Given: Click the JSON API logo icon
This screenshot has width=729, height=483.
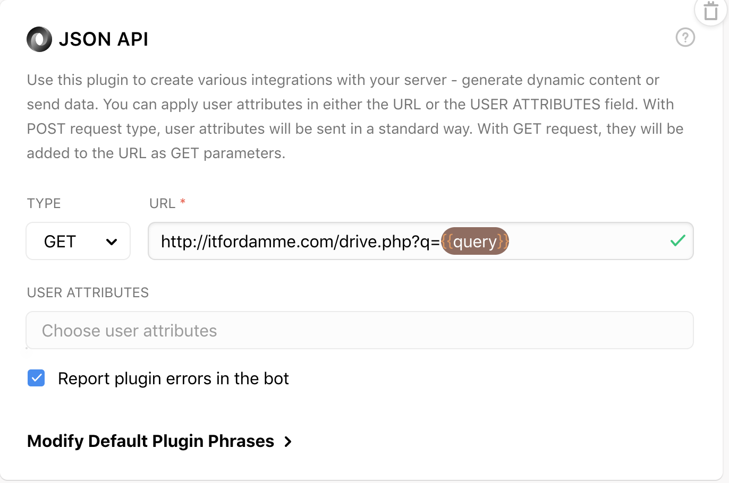Looking at the screenshot, I should pyautogui.click(x=39, y=39).
